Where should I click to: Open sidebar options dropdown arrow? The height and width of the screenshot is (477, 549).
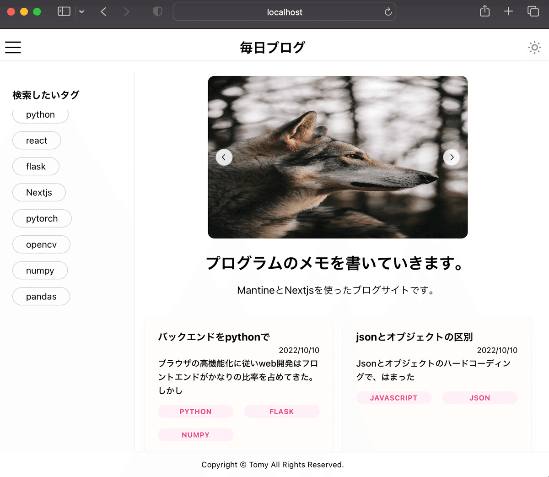(x=81, y=11)
